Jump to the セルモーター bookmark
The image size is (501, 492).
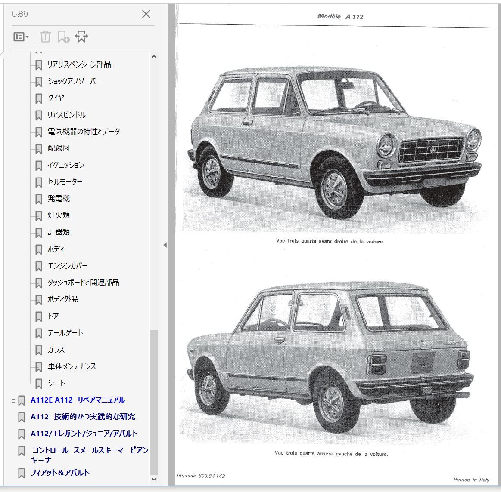[x=65, y=182]
